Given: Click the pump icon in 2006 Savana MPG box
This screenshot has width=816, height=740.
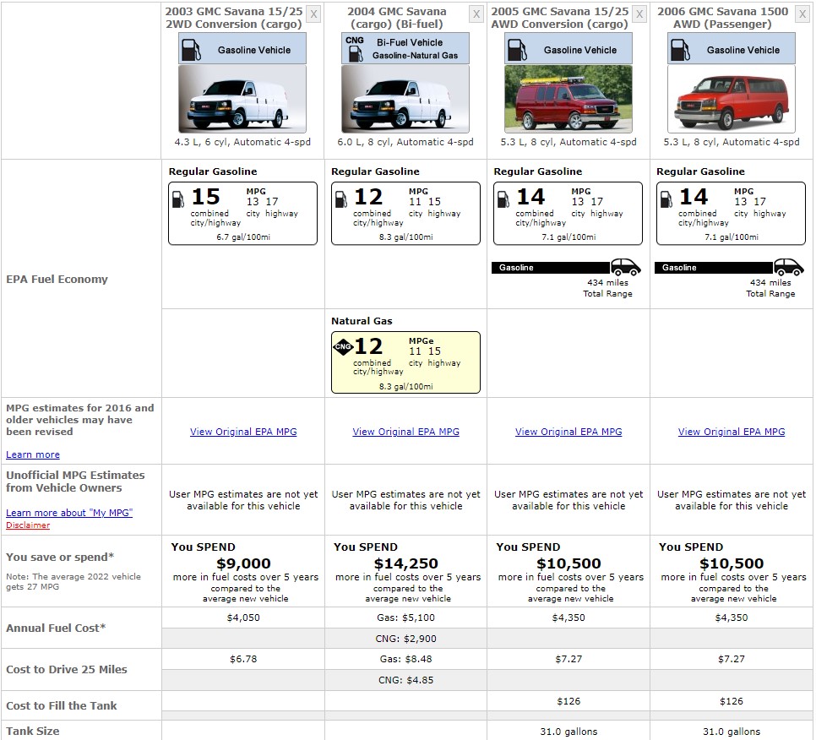Looking at the screenshot, I should 666,199.
